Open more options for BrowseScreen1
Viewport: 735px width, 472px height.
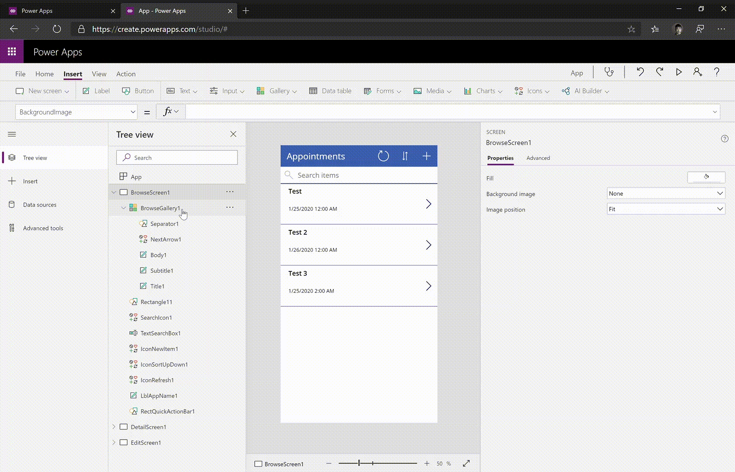(230, 192)
